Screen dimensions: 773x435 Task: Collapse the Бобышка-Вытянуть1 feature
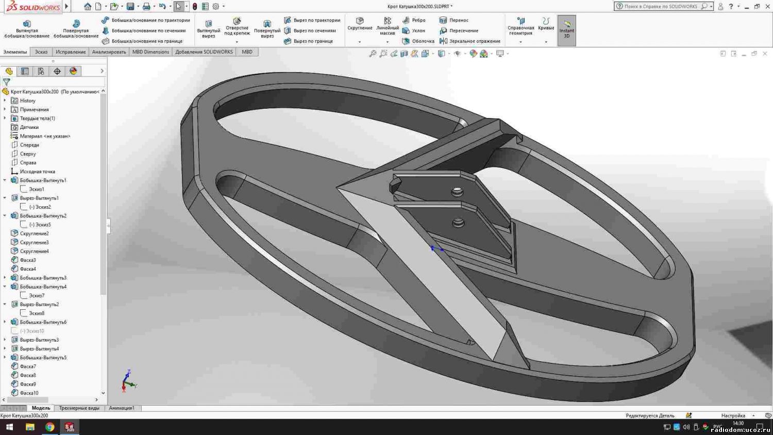coord(5,180)
